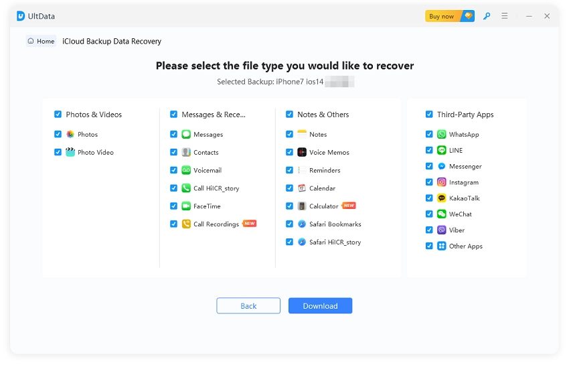Click the UltData logo icon
The image size is (569, 369).
click(21, 16)
